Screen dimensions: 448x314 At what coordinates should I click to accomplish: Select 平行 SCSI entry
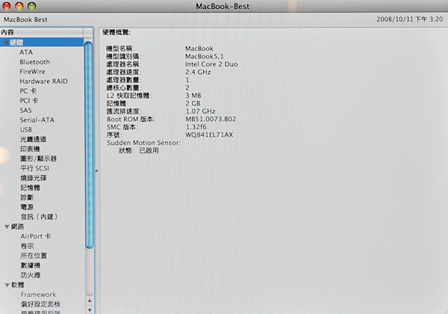tap(34, 168)
